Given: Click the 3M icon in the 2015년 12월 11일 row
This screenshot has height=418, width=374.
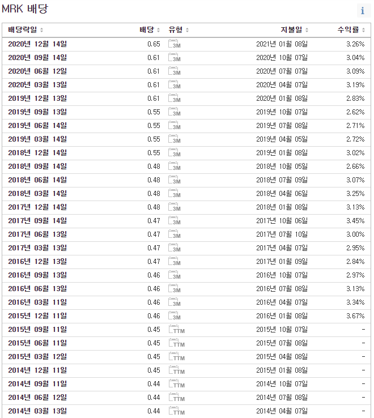Looking at the screenshot, I should click(175, 315).
